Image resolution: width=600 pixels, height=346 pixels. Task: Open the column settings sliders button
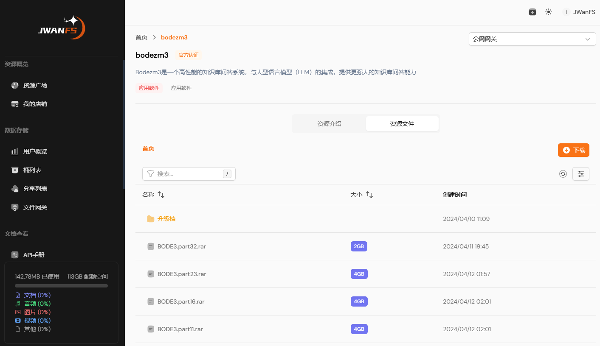click(581, 174)
